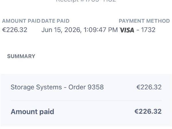Click the euro symbol in the bold total

(x=136, y=112)
